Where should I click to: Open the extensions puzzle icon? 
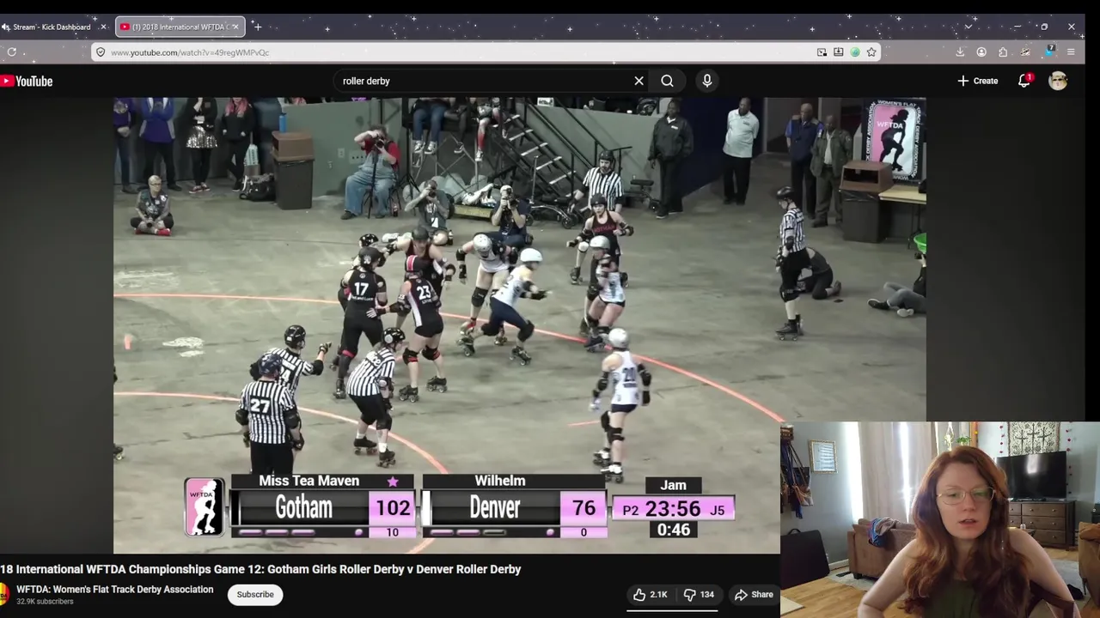point(1003,51)
